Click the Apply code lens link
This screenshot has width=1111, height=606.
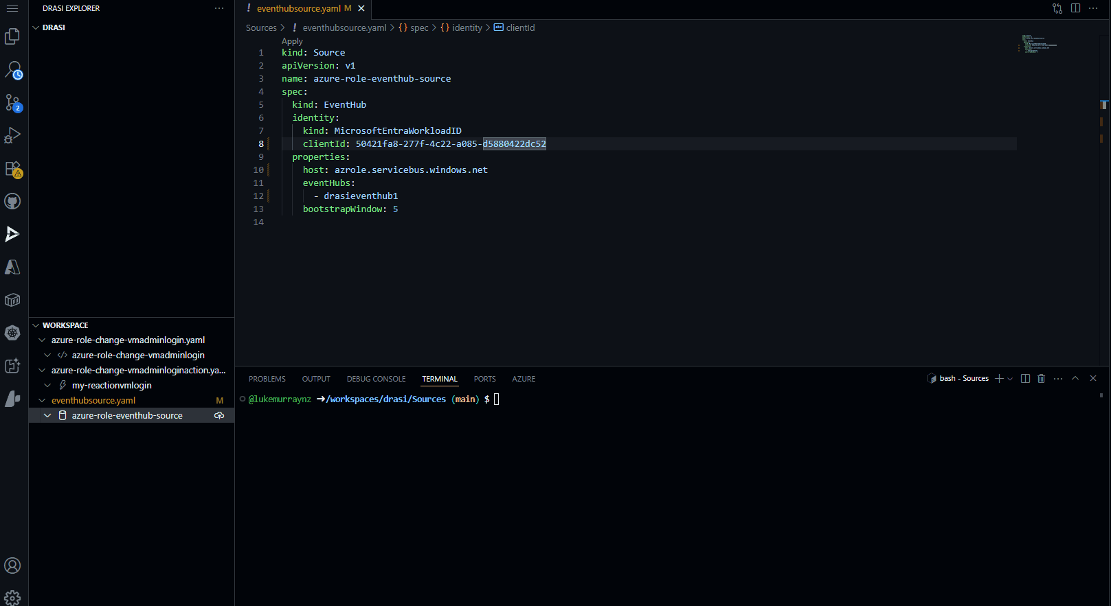click(292, 41)
